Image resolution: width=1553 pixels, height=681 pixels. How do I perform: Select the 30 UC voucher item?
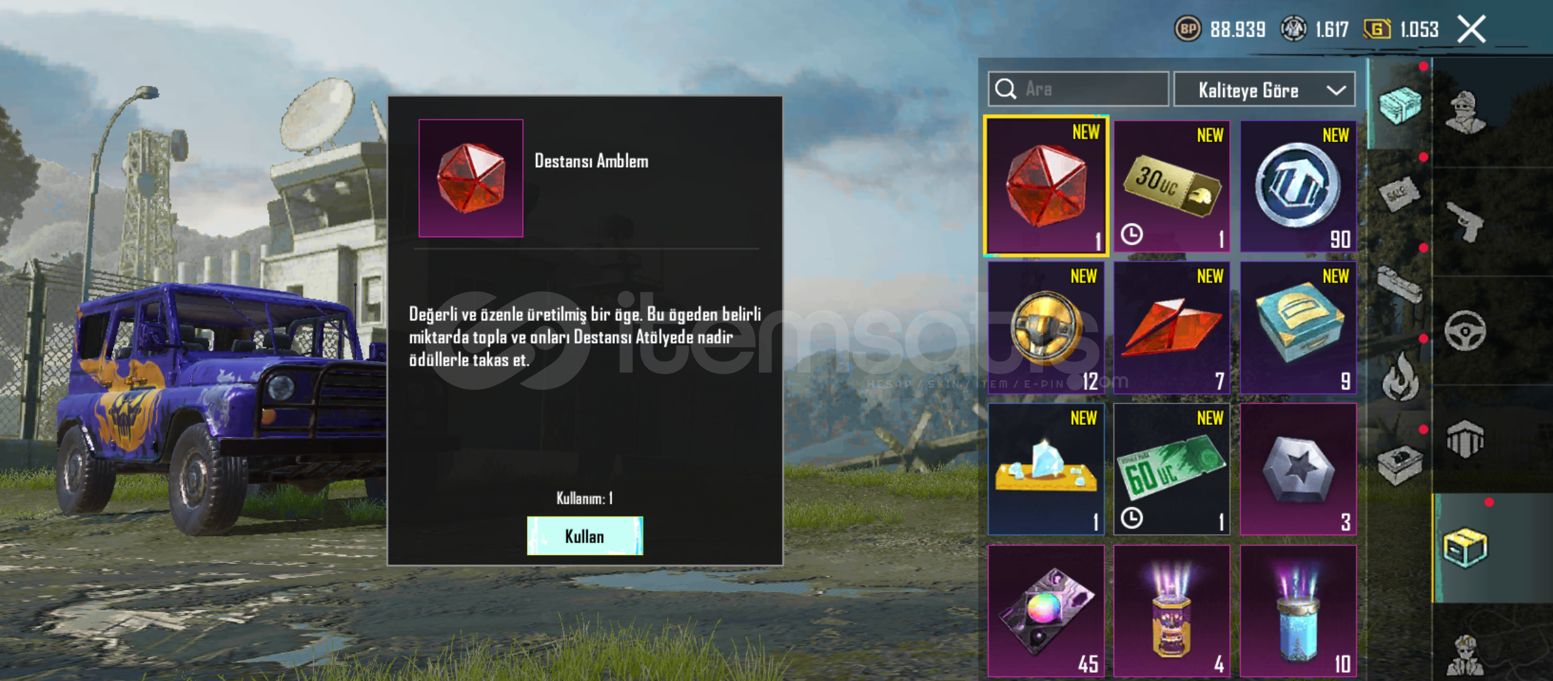tap(1172, 187)
